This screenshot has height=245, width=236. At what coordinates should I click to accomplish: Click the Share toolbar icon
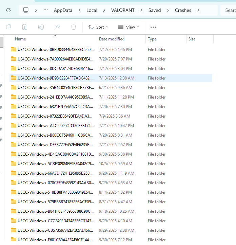[57, 27]
